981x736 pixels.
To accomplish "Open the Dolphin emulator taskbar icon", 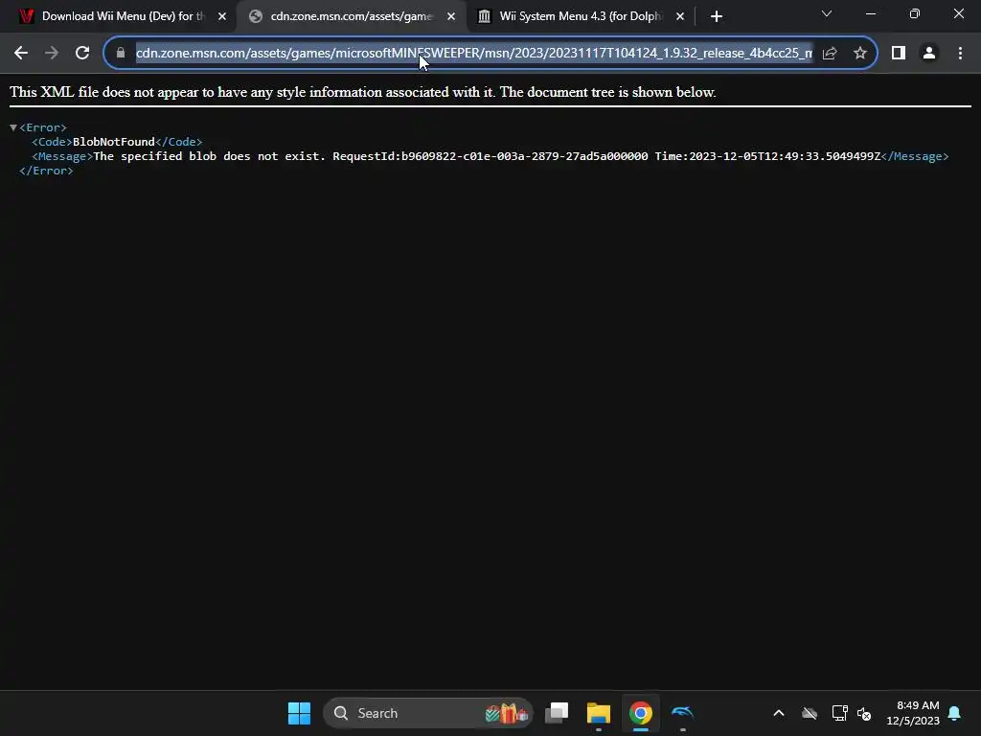I will 682,713.
